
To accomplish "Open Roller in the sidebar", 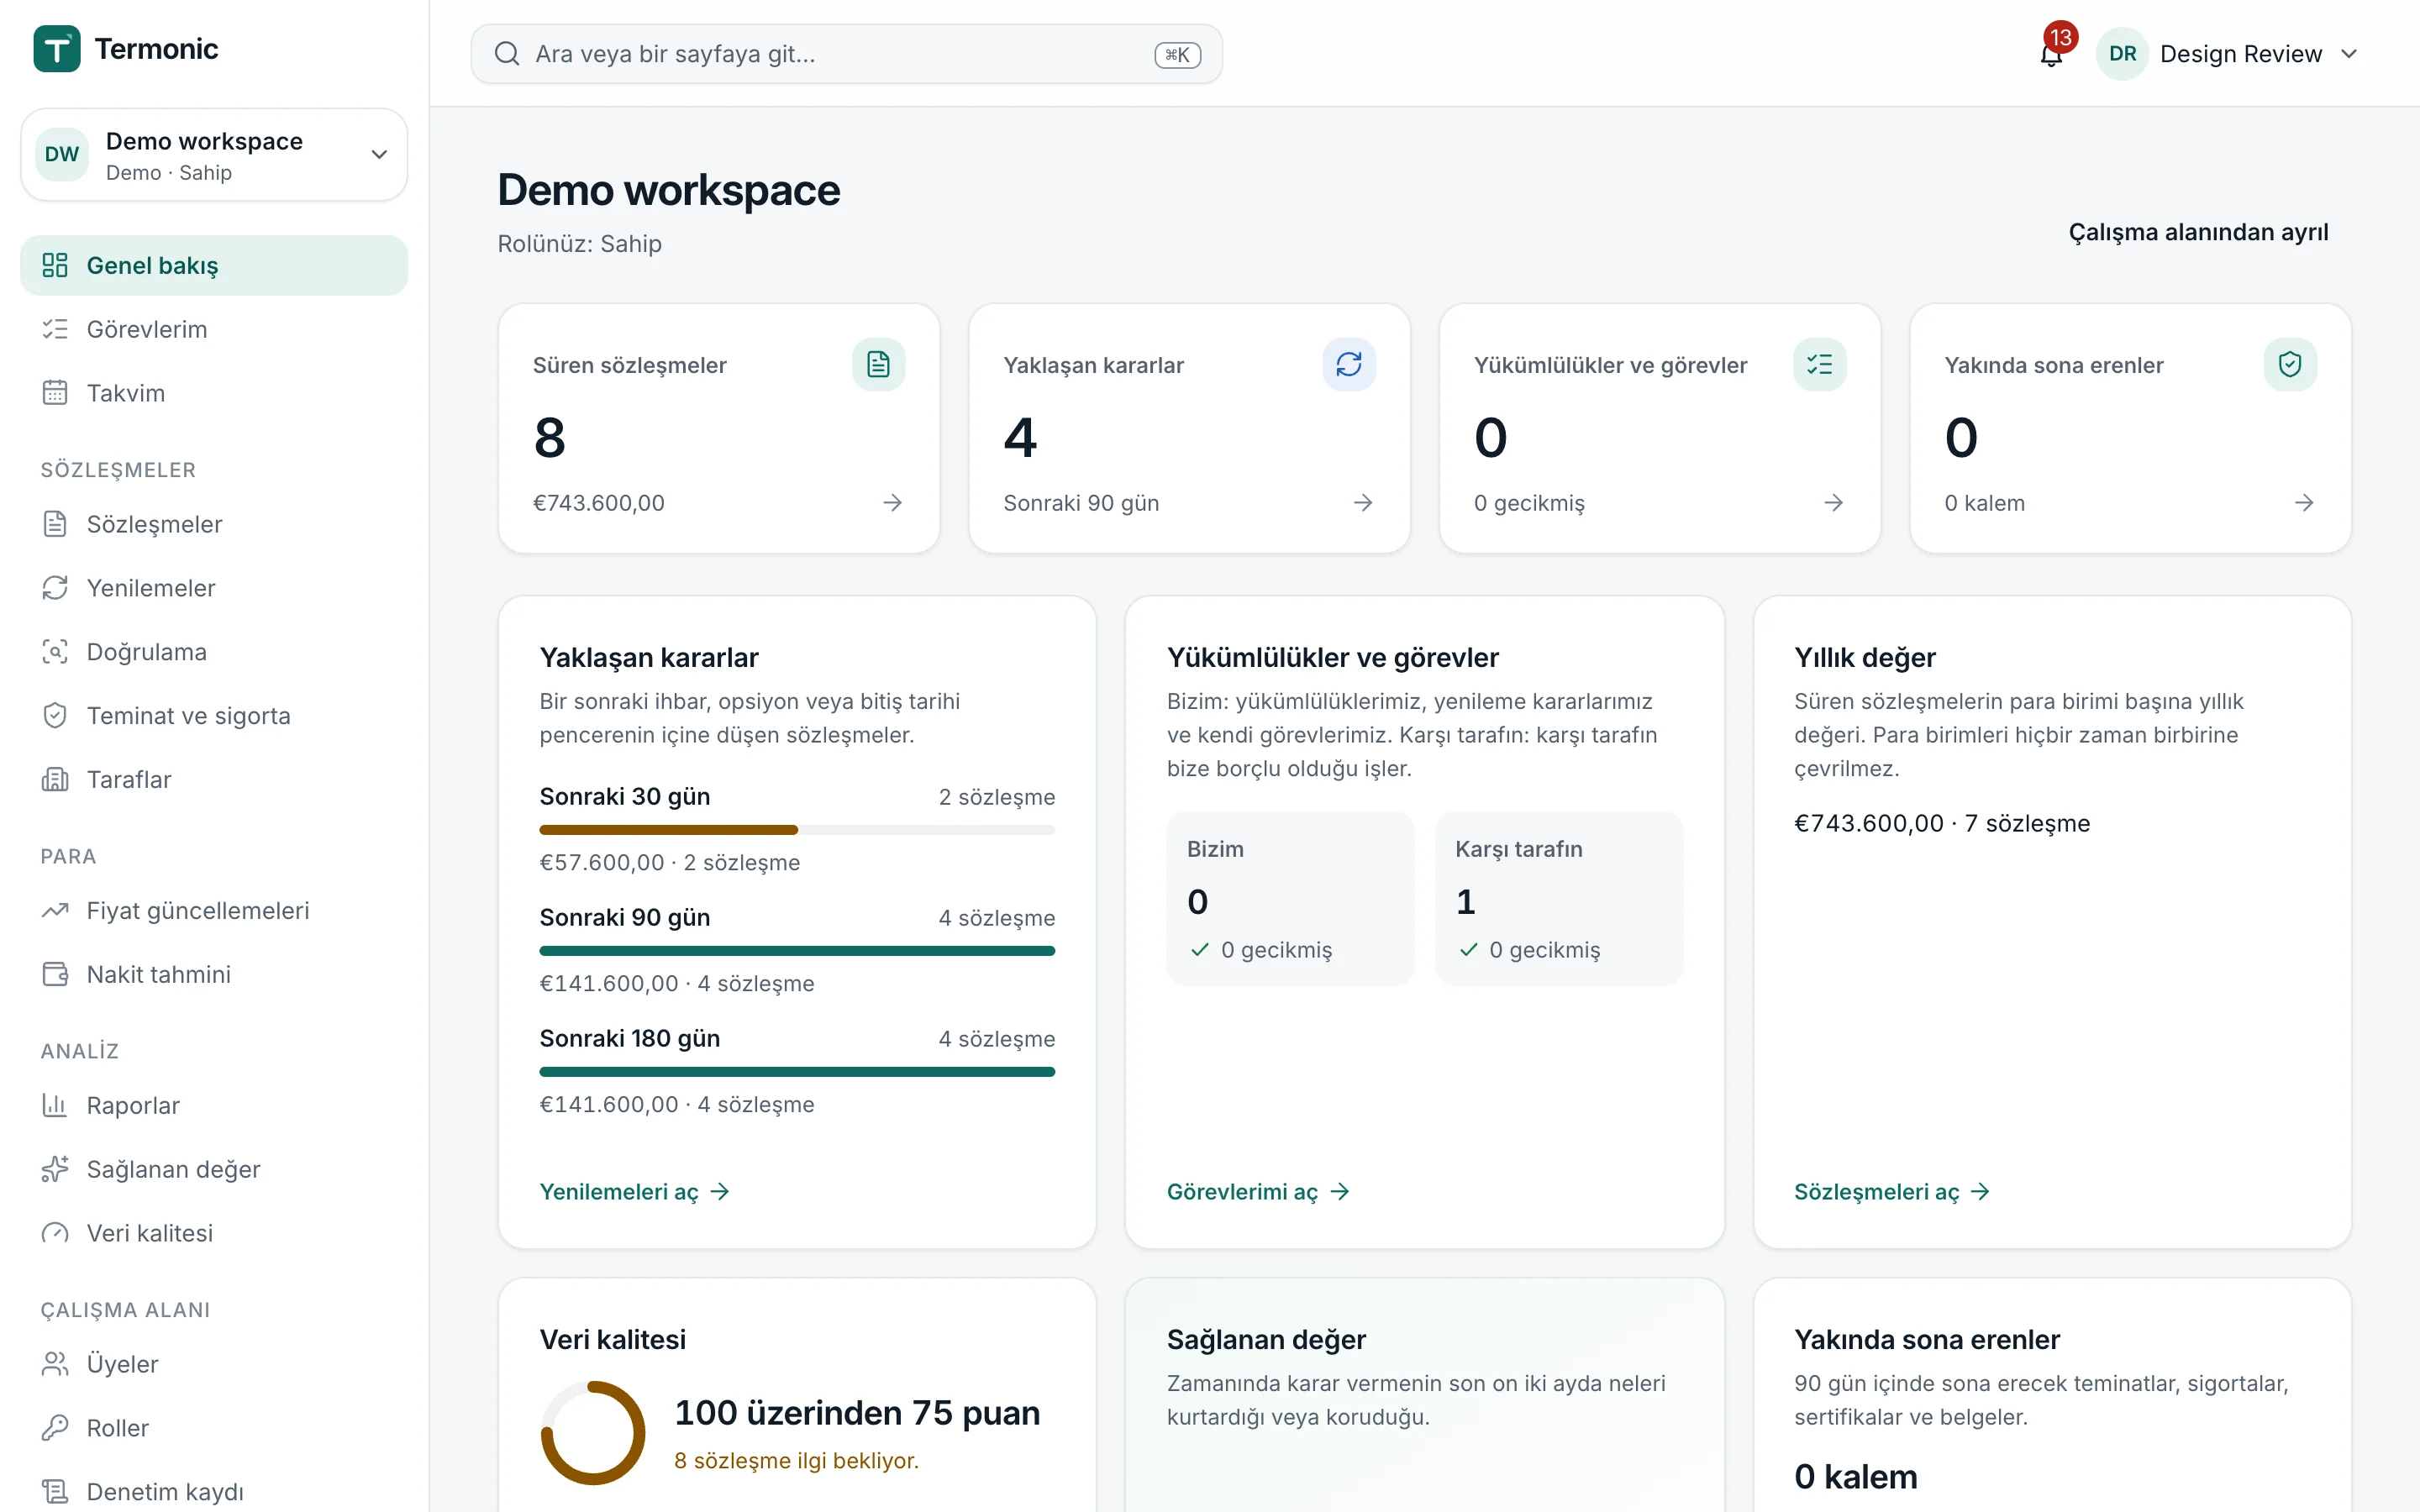I will point(214,1428).
